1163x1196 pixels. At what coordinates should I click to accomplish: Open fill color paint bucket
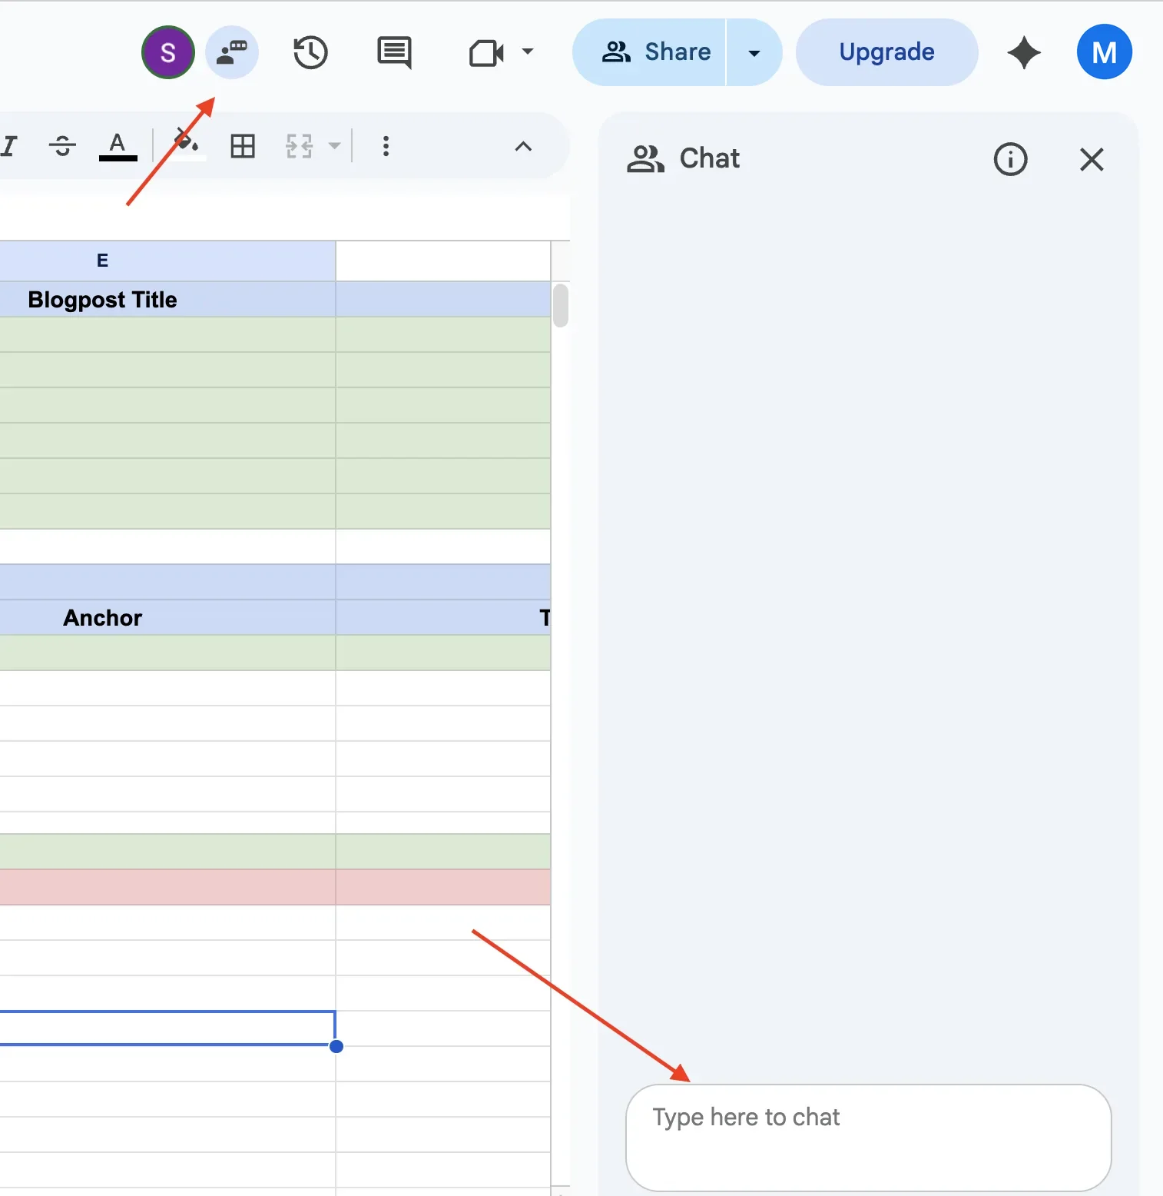click(x=187, y=144)
